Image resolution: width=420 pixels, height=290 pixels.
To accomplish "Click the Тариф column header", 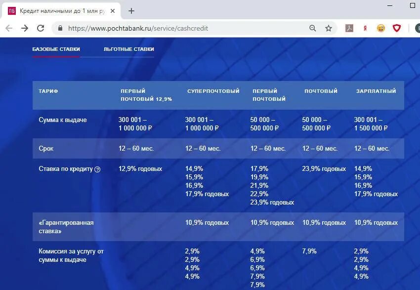I will (x=48, y=91).
